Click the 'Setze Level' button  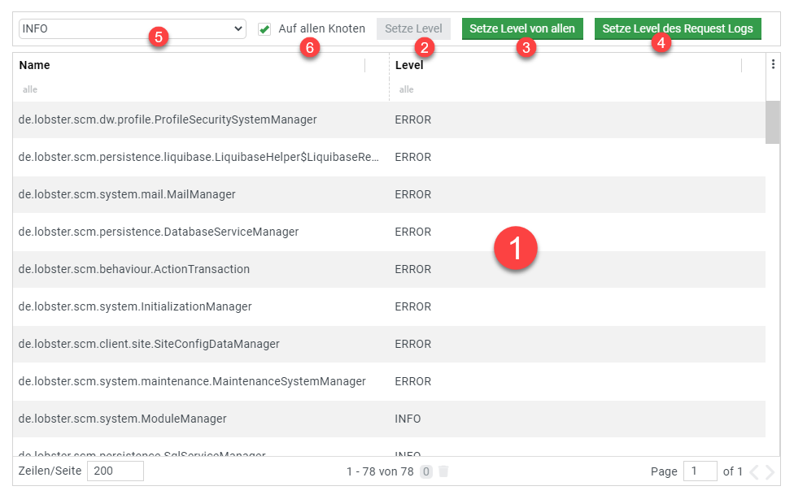413,29
